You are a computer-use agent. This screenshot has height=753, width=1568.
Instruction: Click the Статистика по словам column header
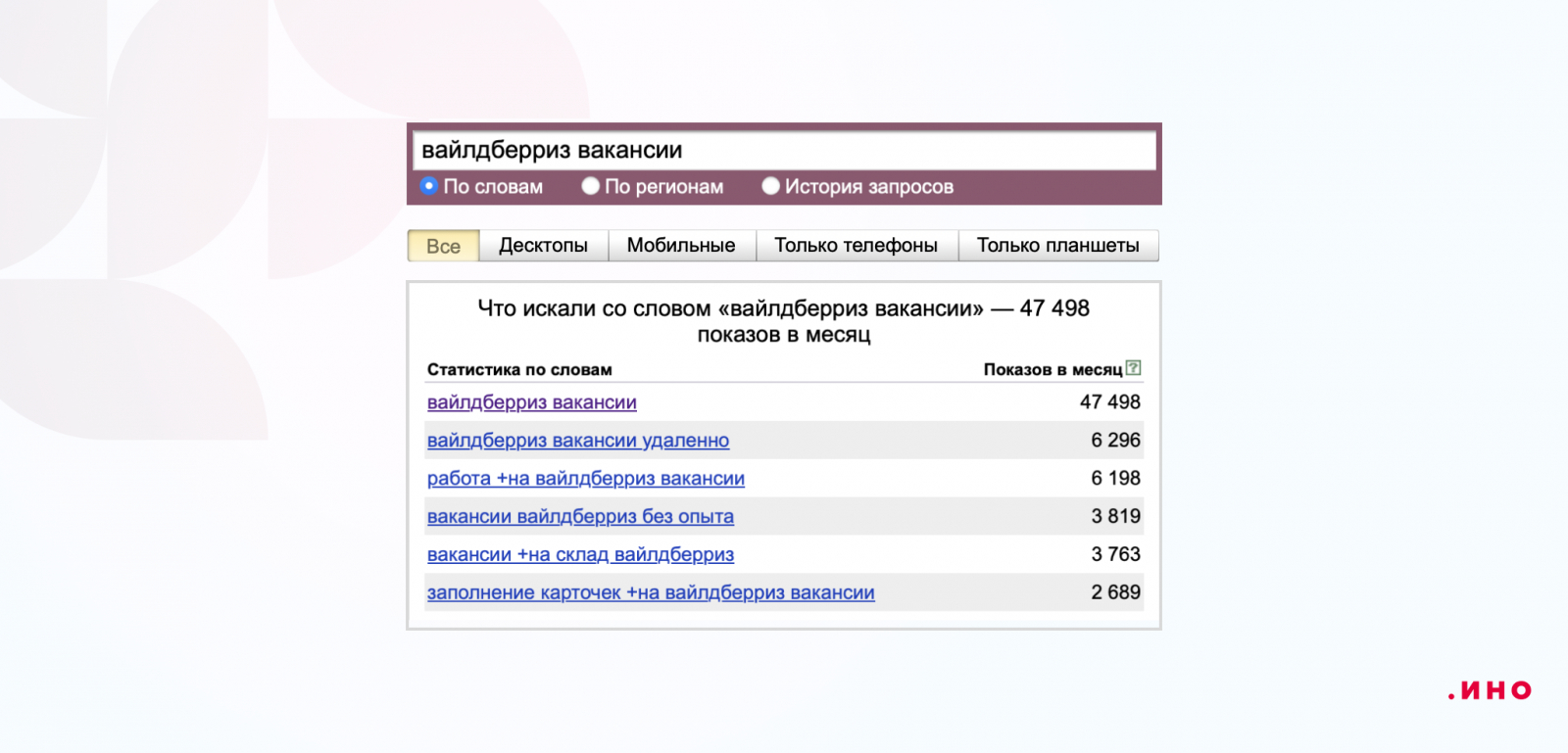pos(519,370)
